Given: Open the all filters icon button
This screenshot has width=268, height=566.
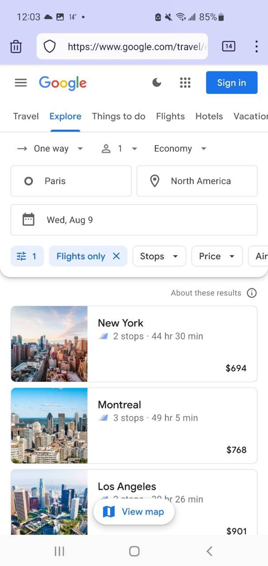Looking at the screenshot, I should point(27,256).
